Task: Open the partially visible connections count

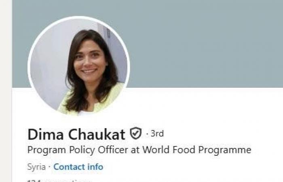Action: point(59,180)
